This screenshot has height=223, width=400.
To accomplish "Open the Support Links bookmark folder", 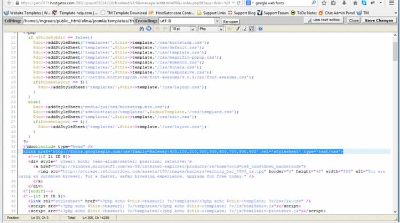I will 212,13.
